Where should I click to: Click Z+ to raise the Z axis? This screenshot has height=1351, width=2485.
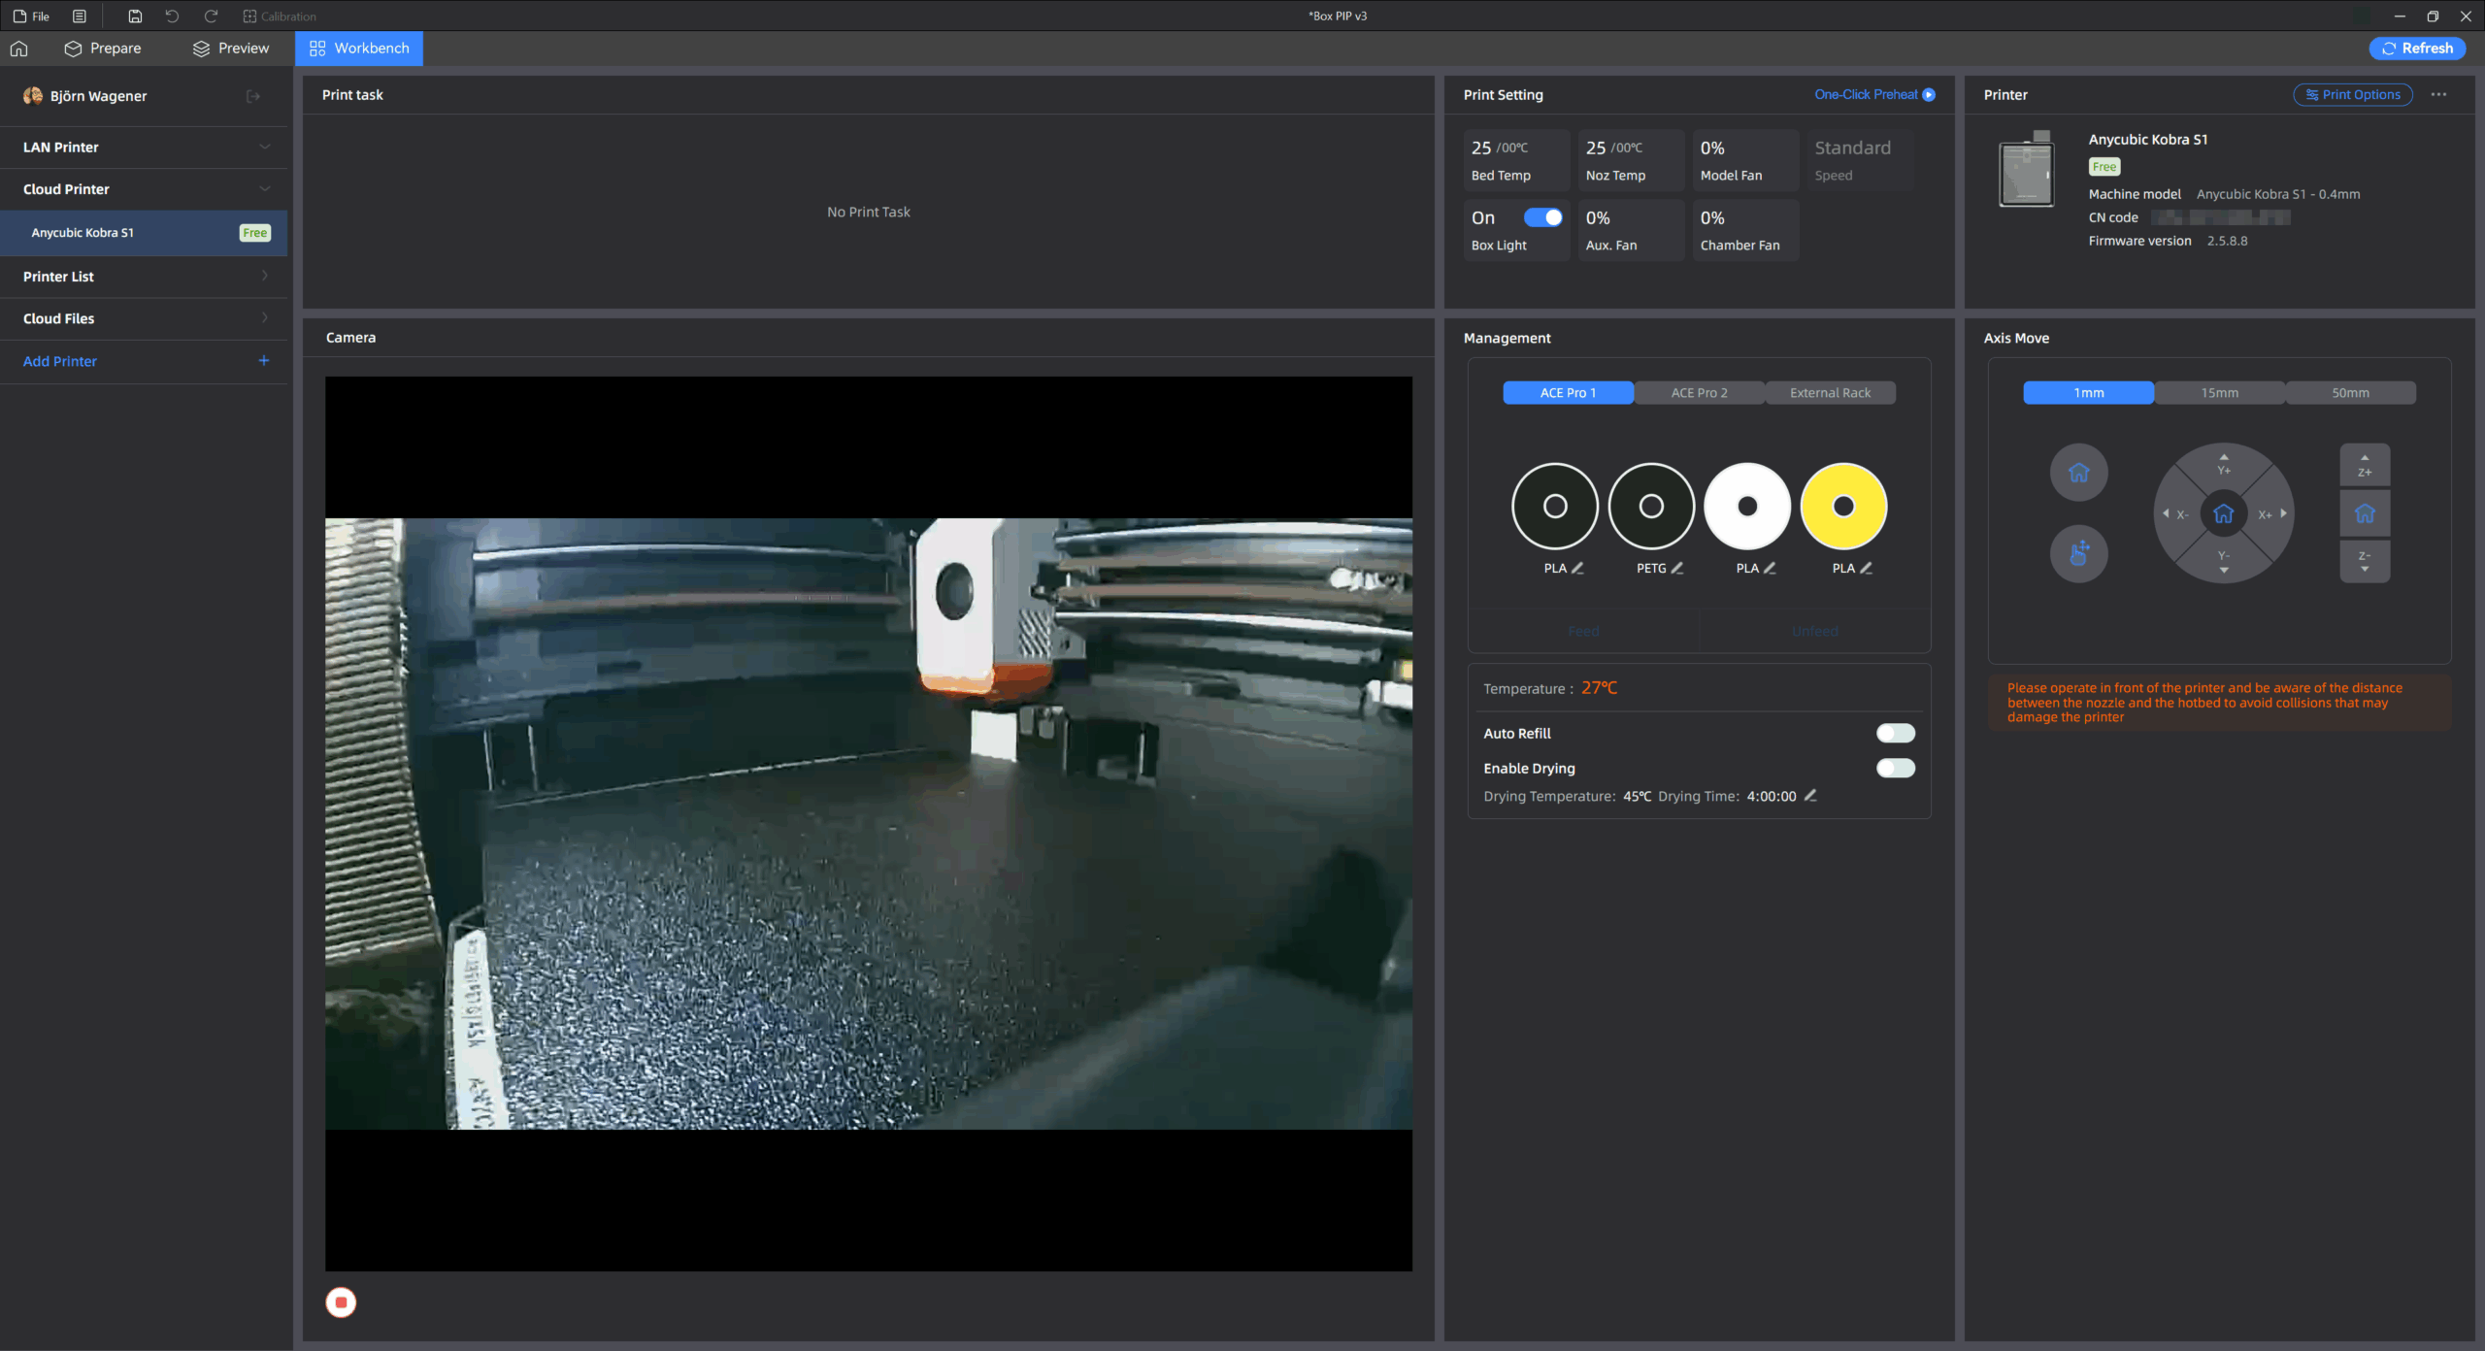(x=2365, y=465)
